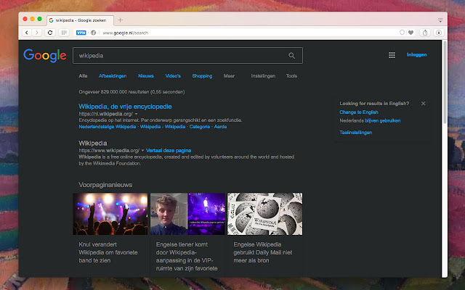This screenshot has height=290, width=465.
Task: Open the speed dial grid icon
Action: (x=64, y=33)
